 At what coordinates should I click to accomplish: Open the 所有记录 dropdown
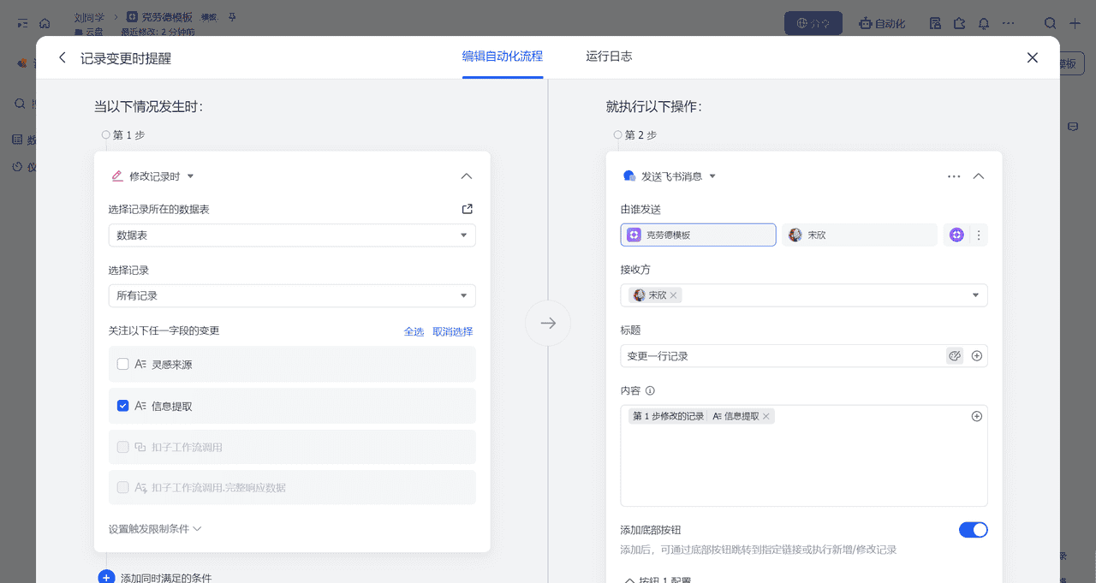(291, 295)
